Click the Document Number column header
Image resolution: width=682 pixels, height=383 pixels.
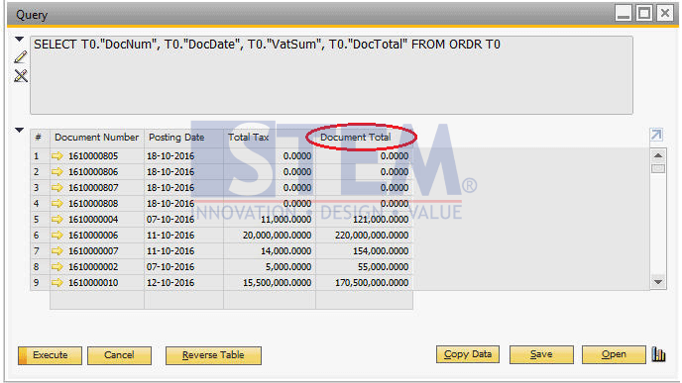coord(97,138)
